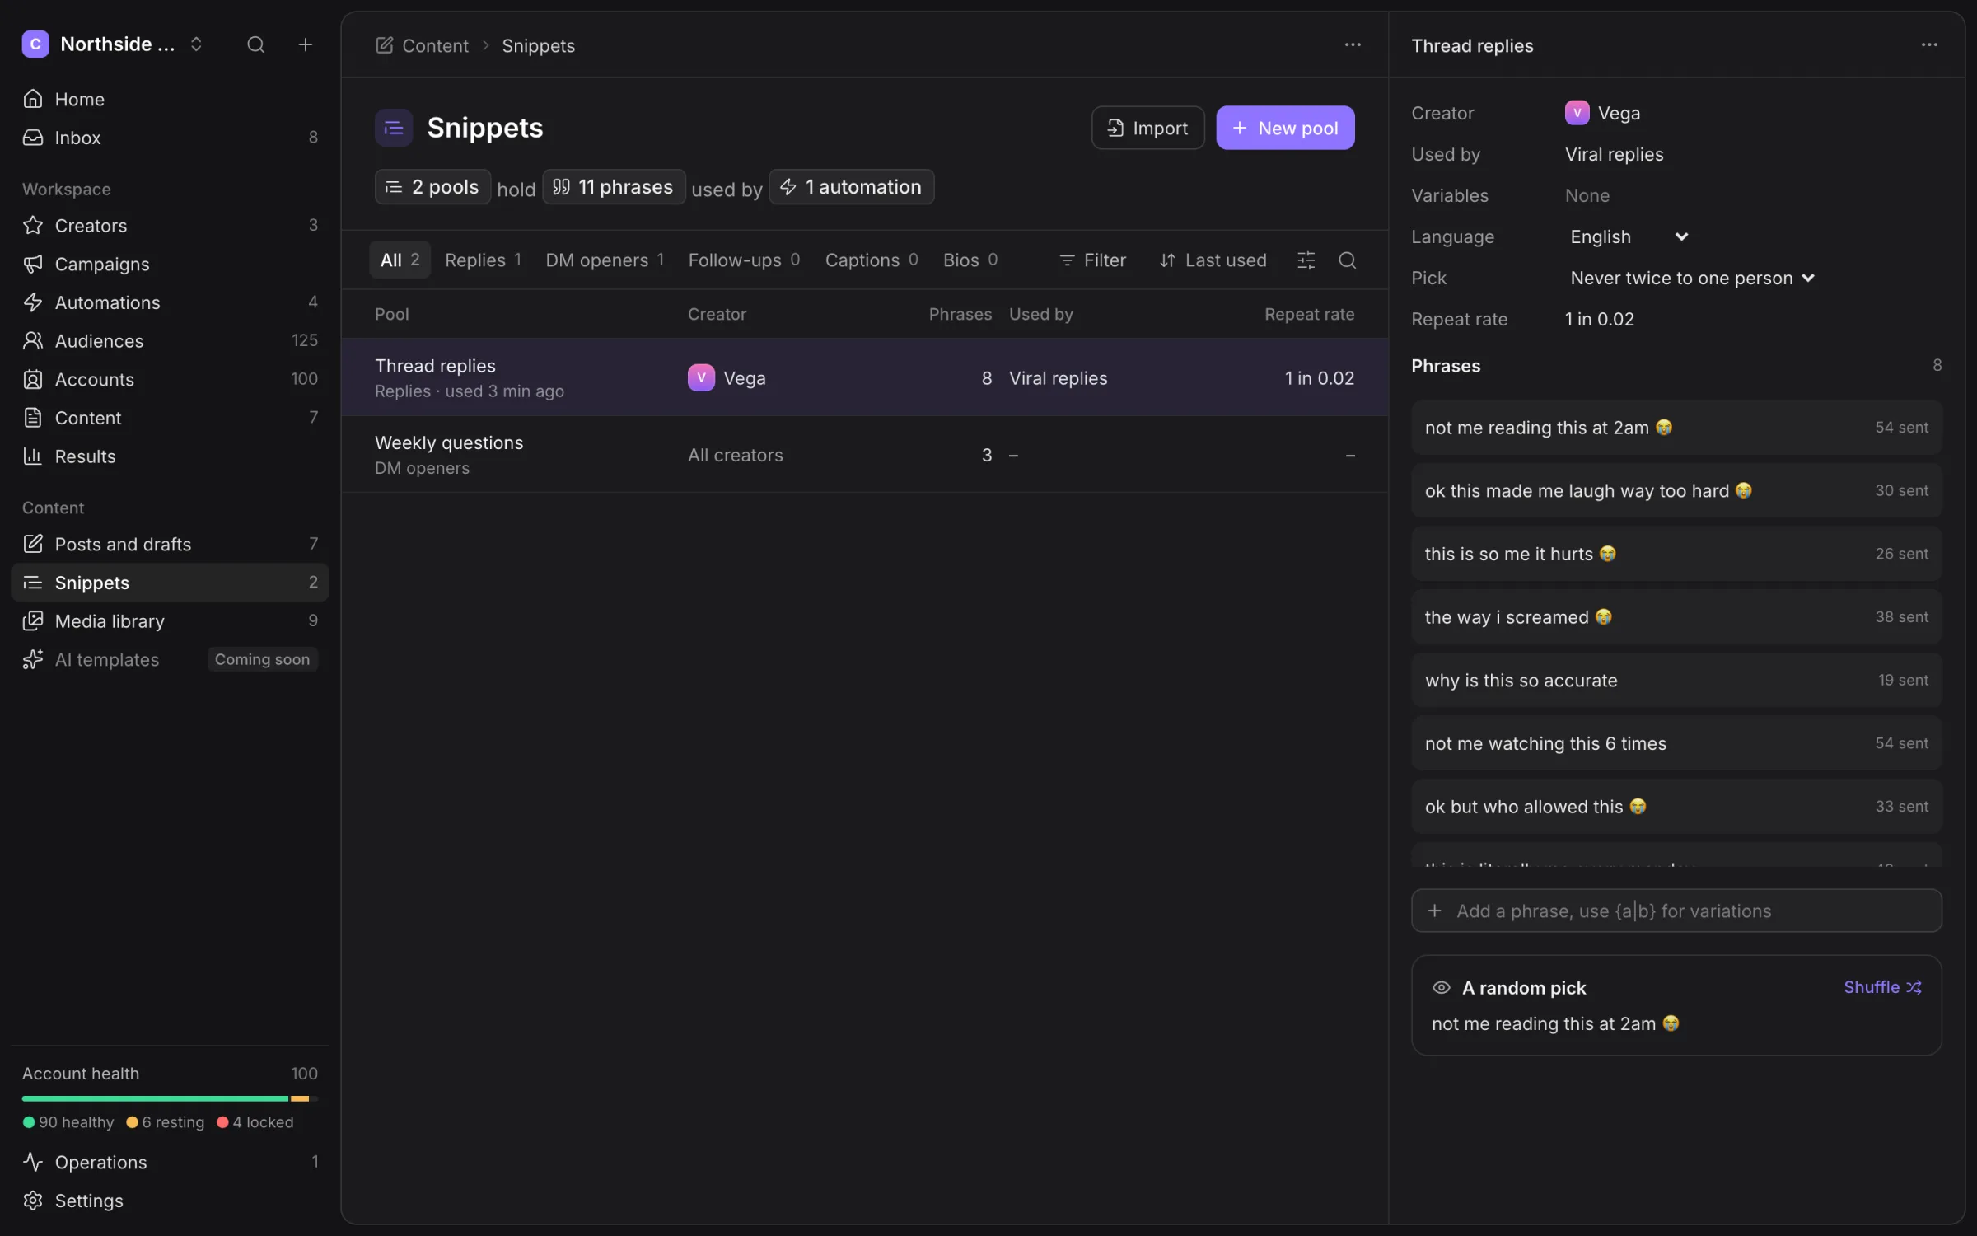Click Shuffle to get another random pick

[1882, 987]
